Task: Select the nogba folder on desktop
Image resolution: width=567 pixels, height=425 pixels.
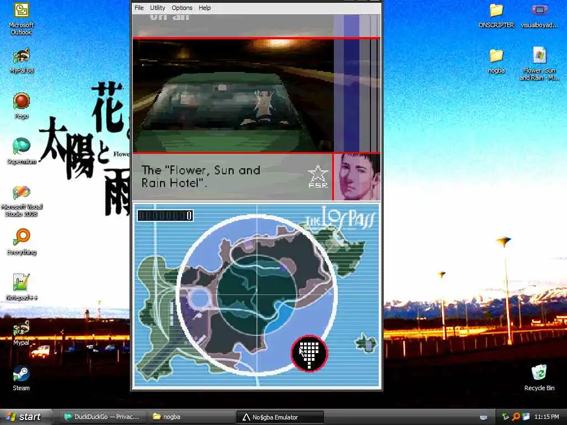Action: [x=496, y=61]
